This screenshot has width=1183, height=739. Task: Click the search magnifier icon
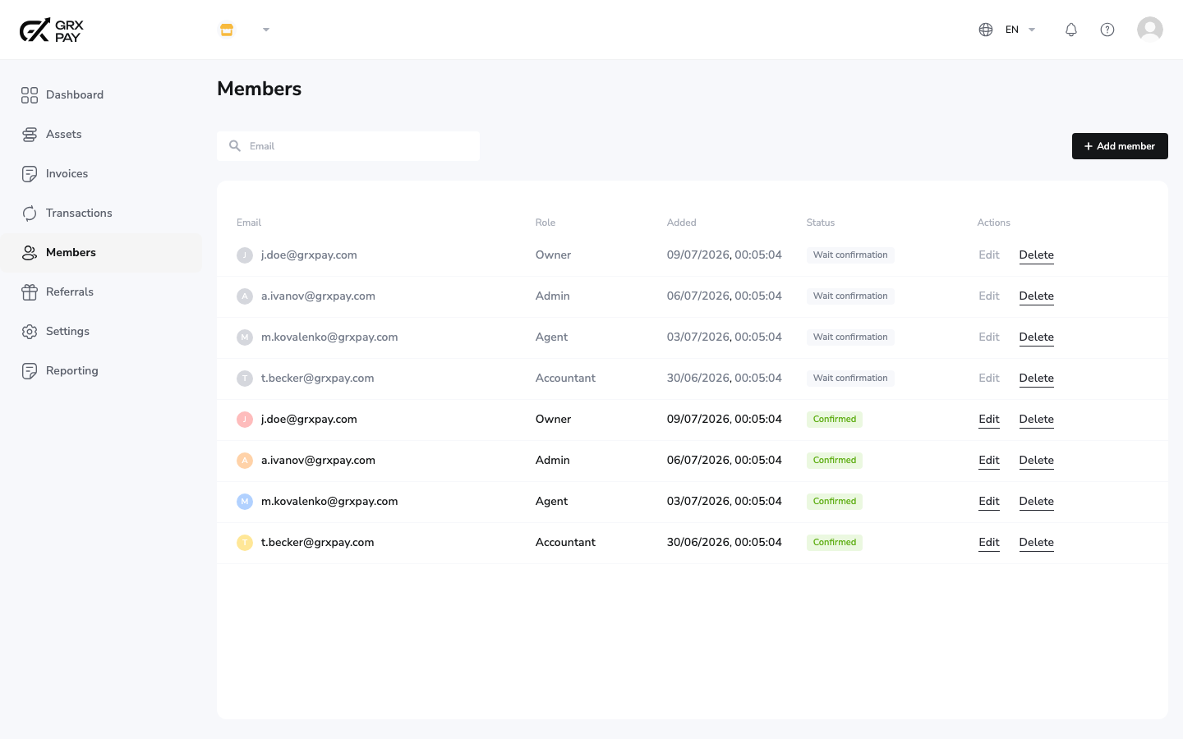[235, 146]
